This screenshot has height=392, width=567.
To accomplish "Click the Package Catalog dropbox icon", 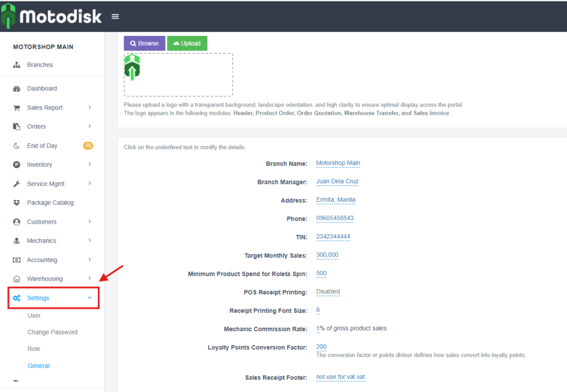I will tap(17, 203).
